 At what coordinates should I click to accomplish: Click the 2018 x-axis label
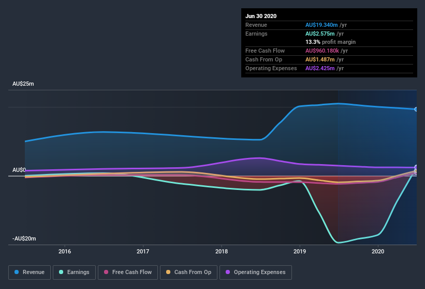pyautogui.click(x=222, y=251)
